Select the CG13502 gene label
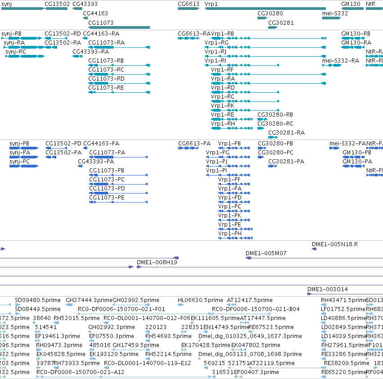Image resolution: width=383 pixels, height=379 pixels. 57,4
